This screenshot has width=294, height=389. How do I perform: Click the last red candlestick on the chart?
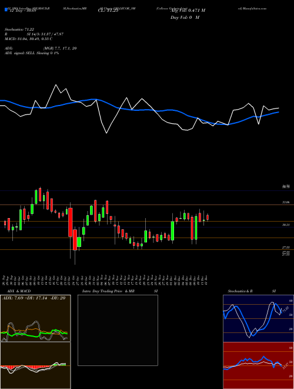click(208, 217)
